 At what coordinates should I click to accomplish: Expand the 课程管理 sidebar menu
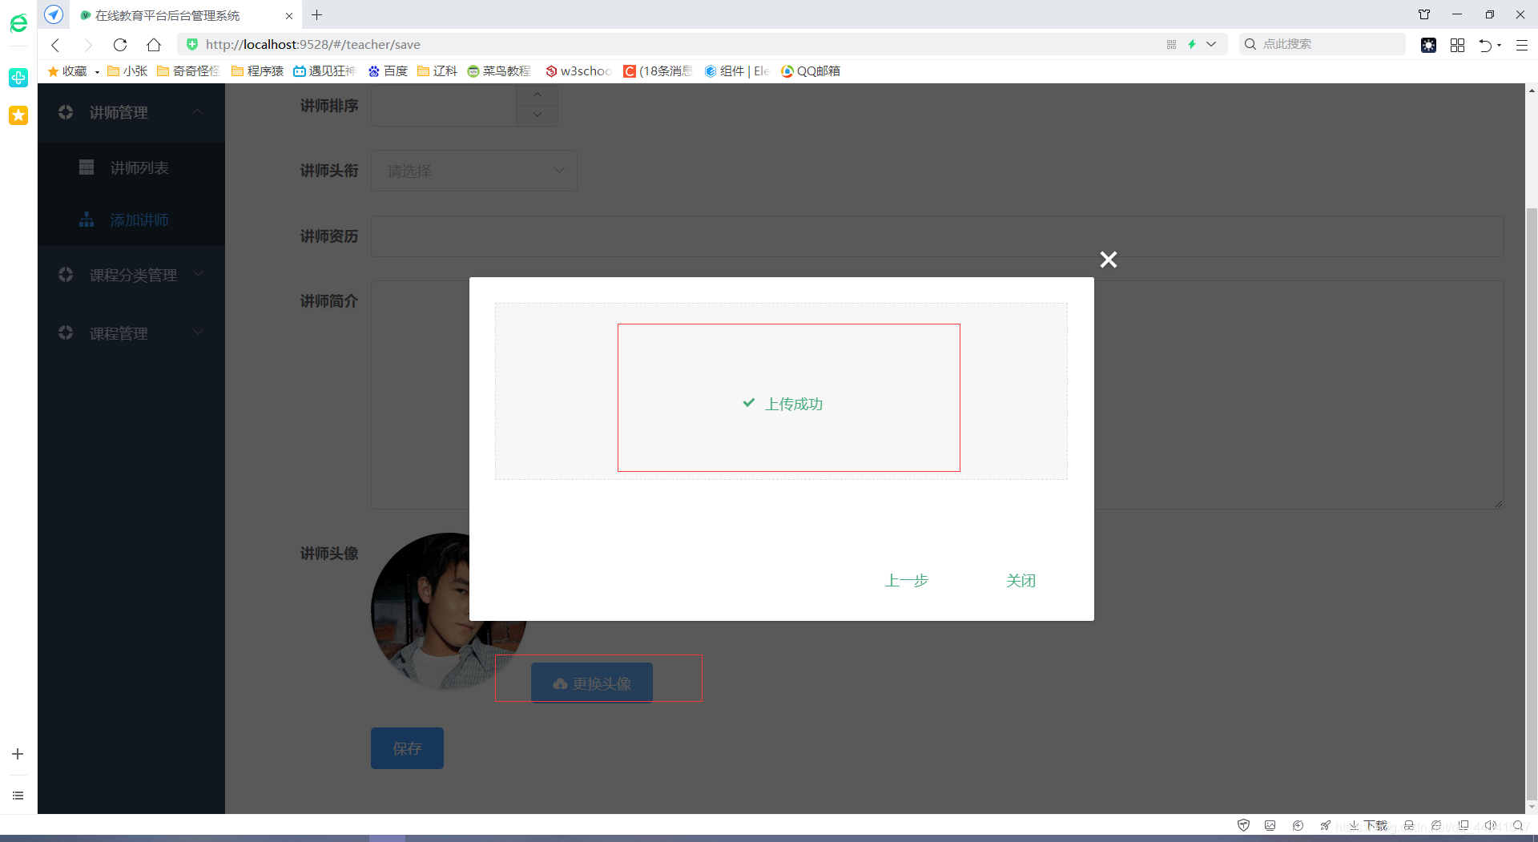[x=131, y=333]
